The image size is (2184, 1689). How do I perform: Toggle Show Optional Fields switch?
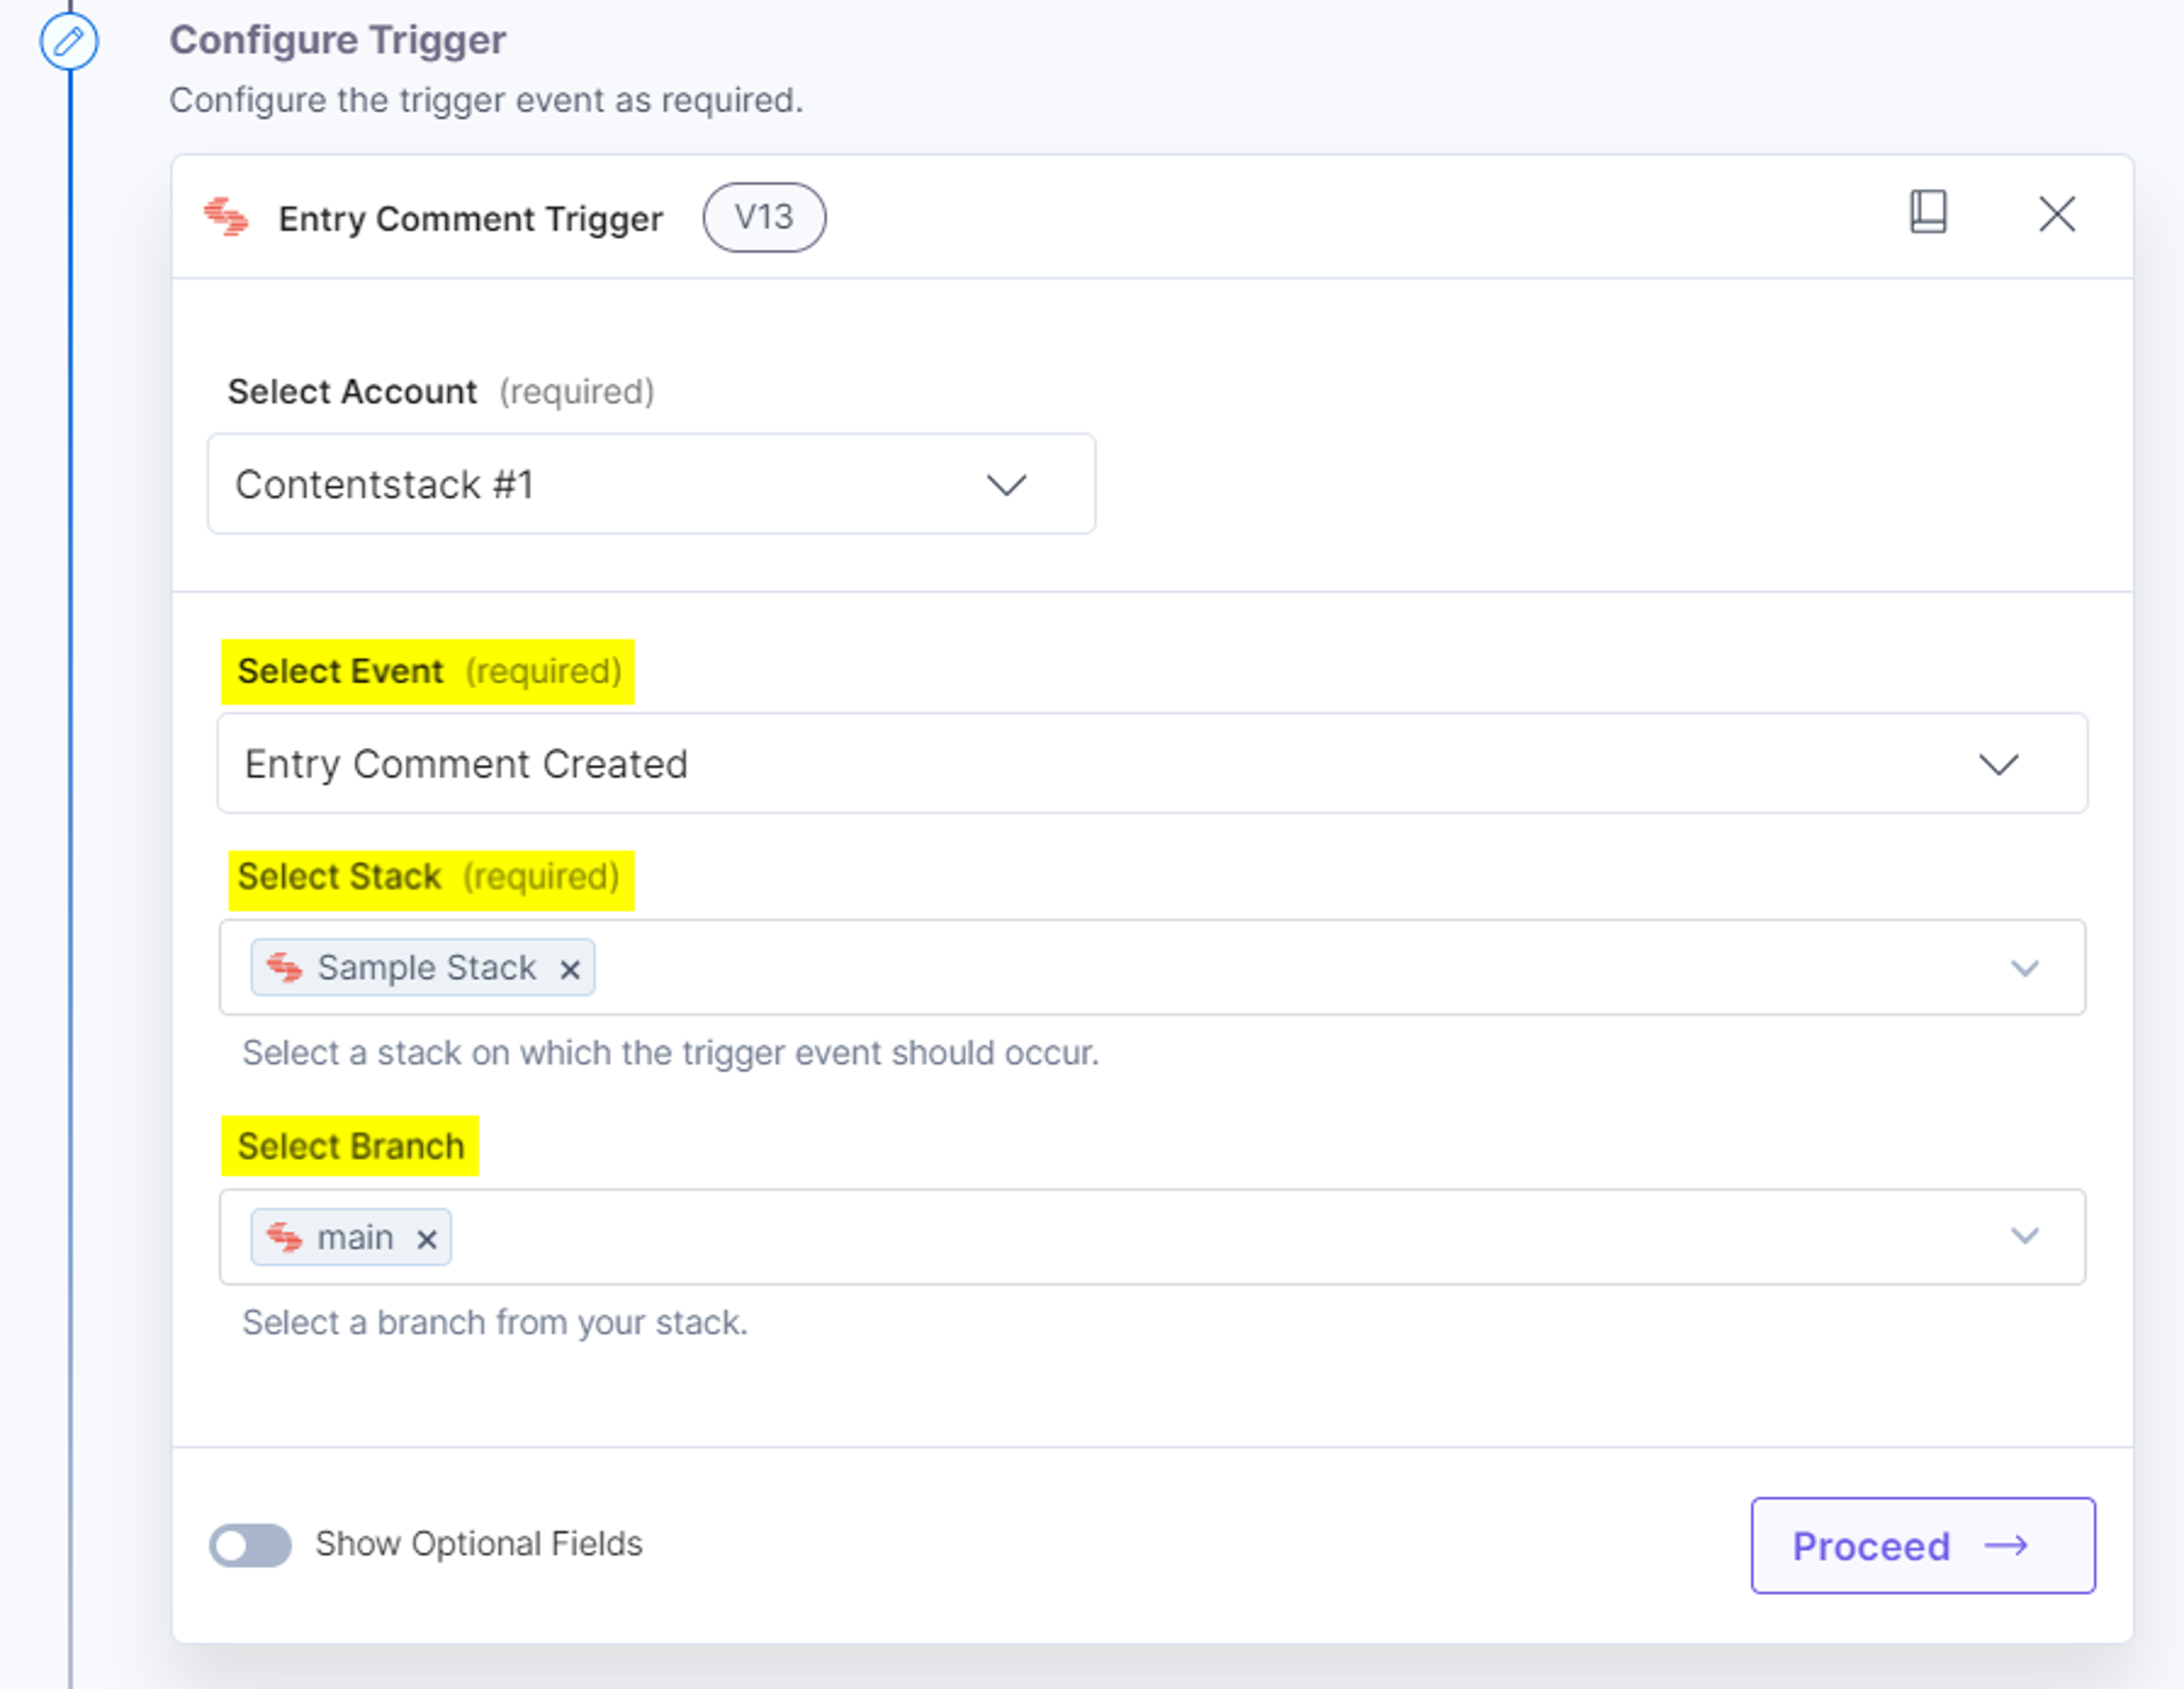coord(250,1545)
